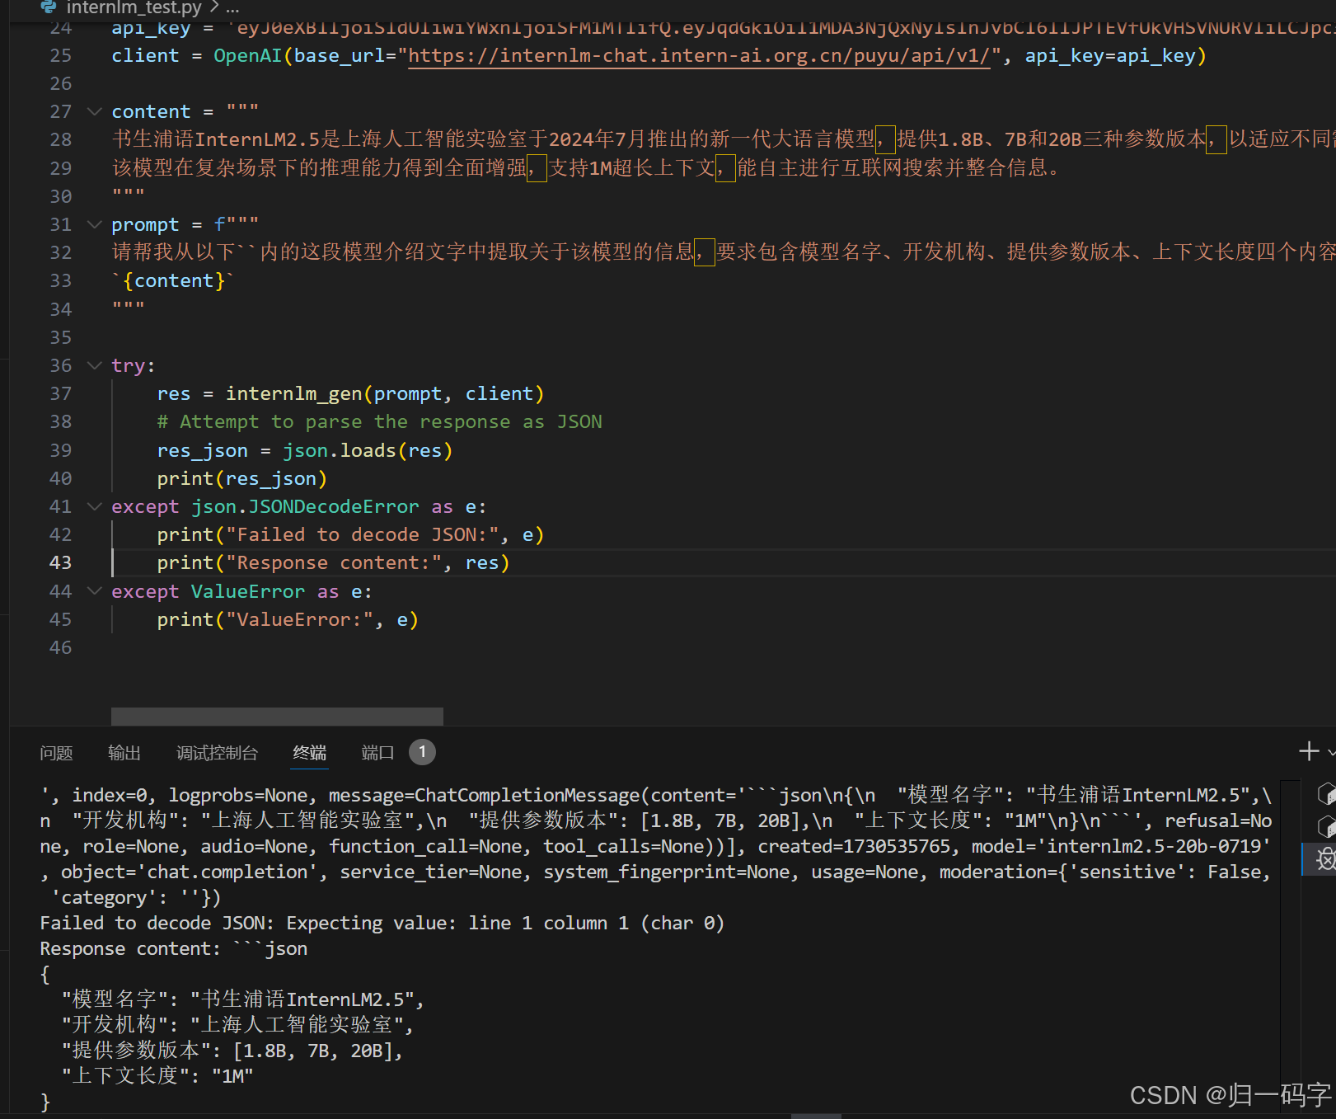Collapse the try block at line 36

[93, 365]
